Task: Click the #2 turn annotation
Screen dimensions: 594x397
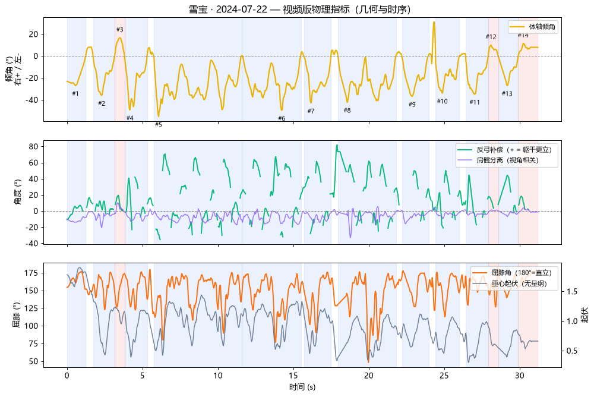Action: (x=102, y=103)
